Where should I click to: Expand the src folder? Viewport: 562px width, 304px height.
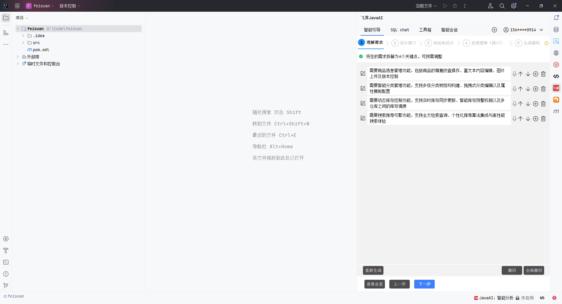(x=23, y=43)
